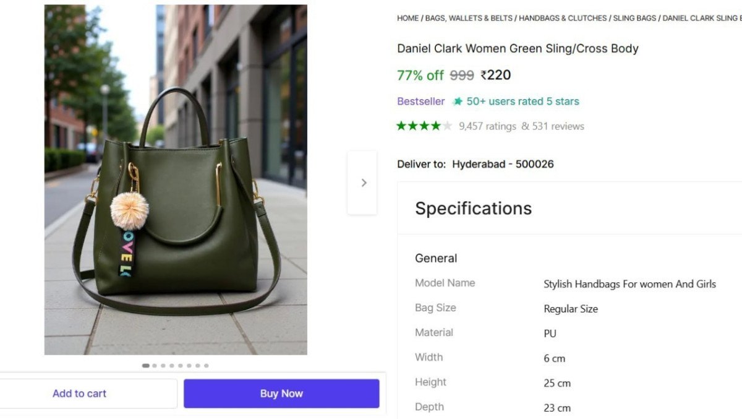Select the second carousel dot indicator
The image size is (742, 419).
point(155,366)
